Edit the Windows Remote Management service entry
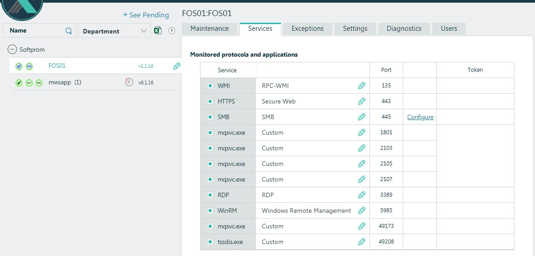Image resolution: width=535 pixels, height=256 pixels. pos(362,211)
